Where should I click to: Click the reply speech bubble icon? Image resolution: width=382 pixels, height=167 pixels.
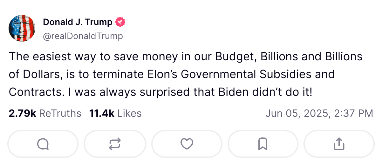43,144
